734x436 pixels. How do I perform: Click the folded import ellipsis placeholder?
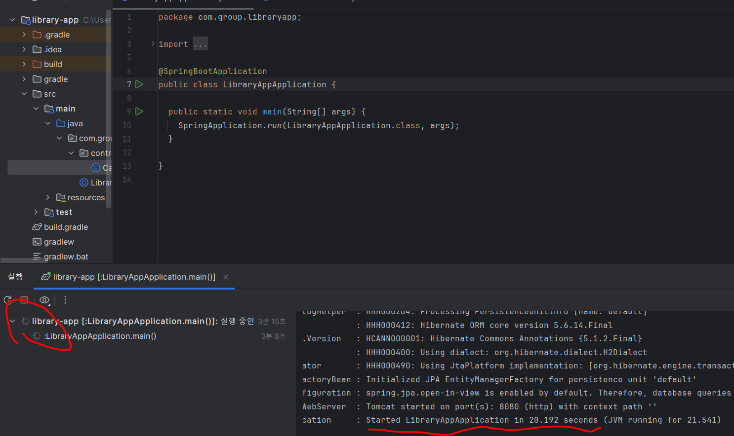click(200, 44)
